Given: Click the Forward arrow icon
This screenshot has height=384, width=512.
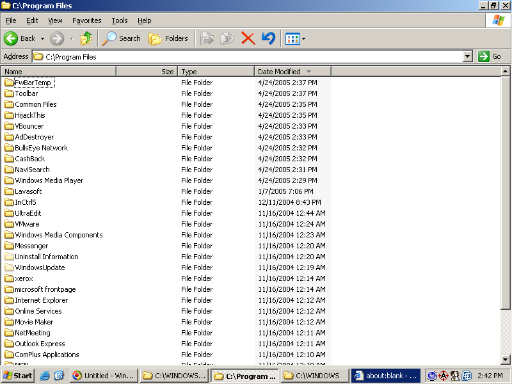Looking at the screenshot, I should [x=57, y=38].
